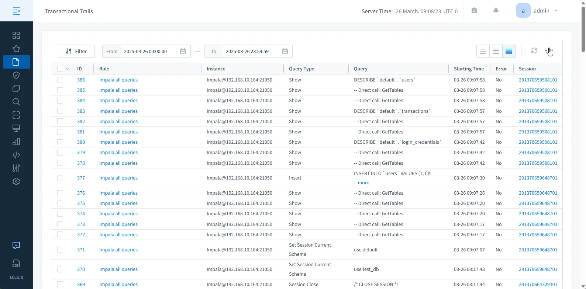This screenshot has height=289, width=586.
Task: Expand the ...more link in INSERT query
Action: point(361,183)
